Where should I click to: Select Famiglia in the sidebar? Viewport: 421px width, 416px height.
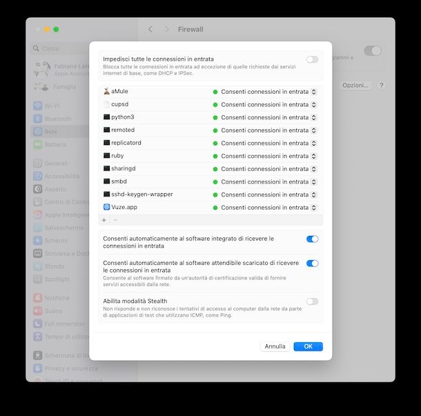[x=55, y=87]
